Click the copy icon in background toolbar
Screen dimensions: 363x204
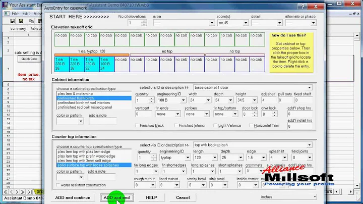click(31, 21)
